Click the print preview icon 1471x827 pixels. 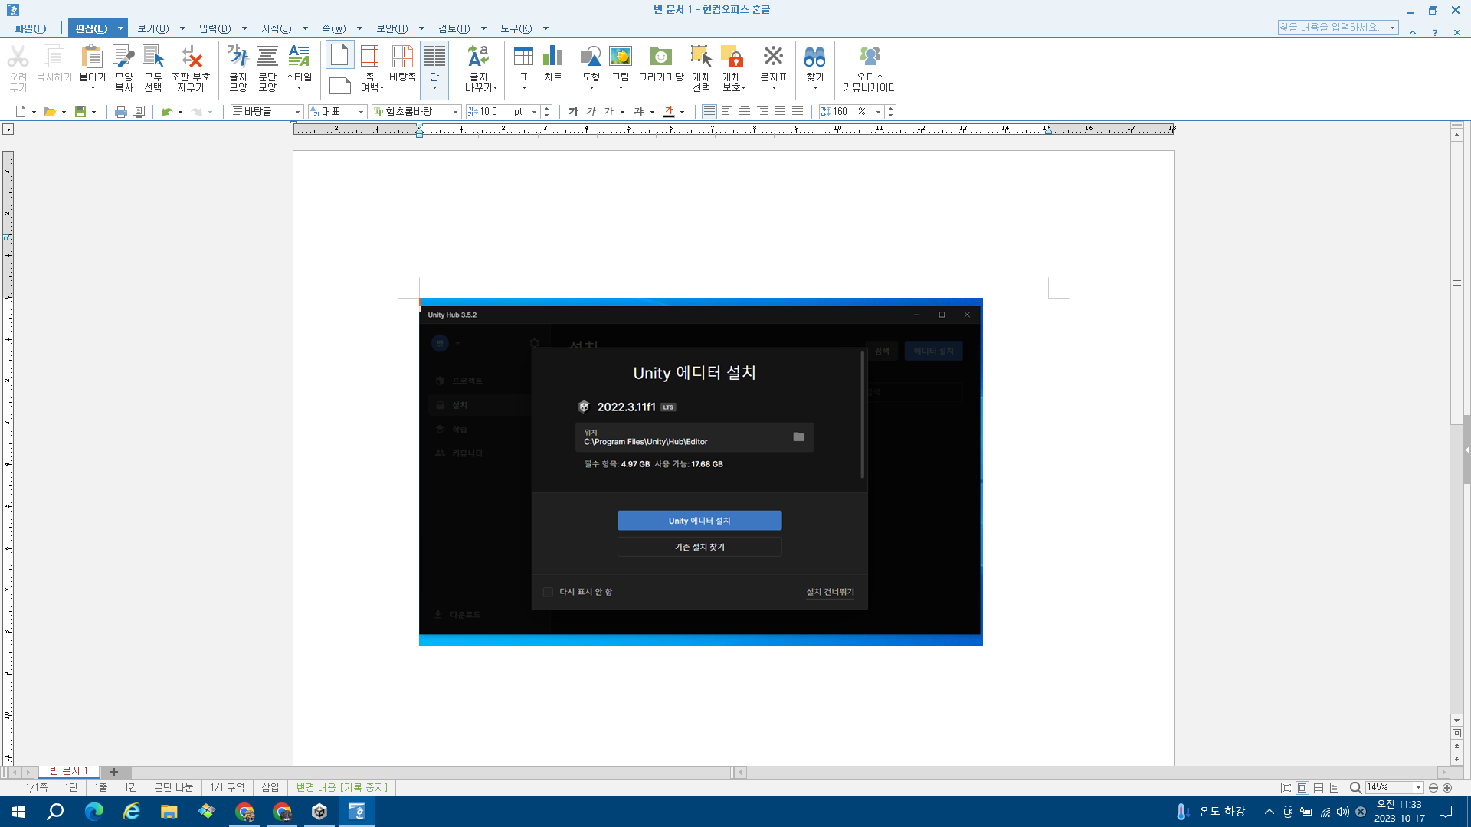pyautogui.click(x=139, y=112)
